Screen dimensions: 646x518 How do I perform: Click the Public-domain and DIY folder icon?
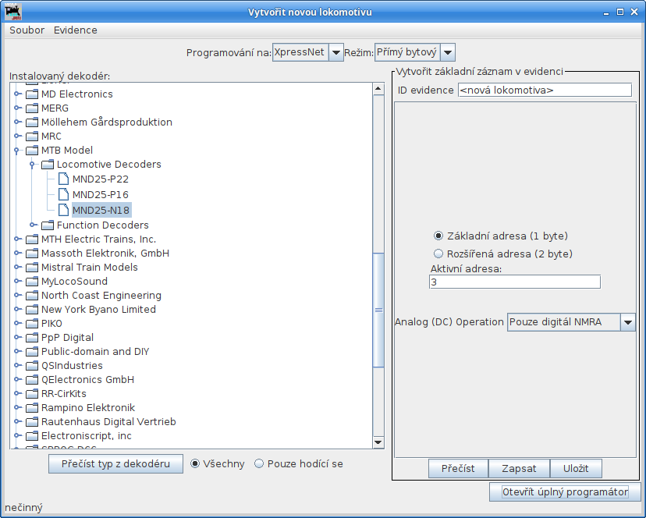click(x=32, y=352)
